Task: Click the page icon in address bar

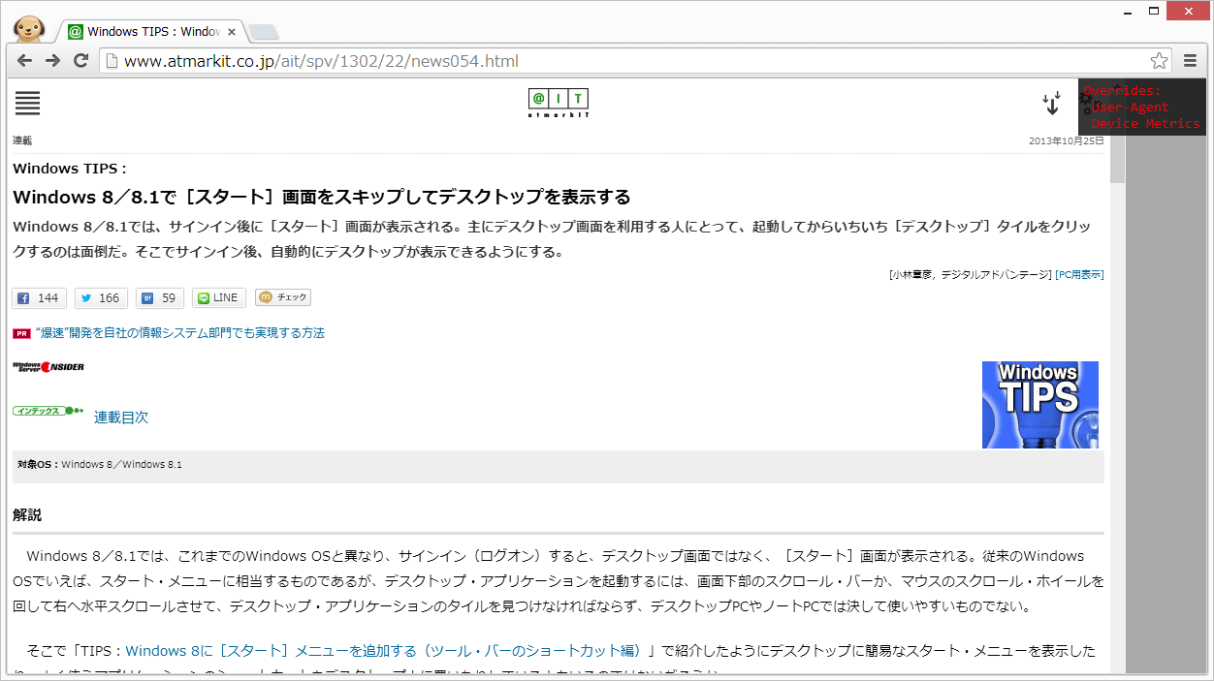Action: click(x=112, y=61)
